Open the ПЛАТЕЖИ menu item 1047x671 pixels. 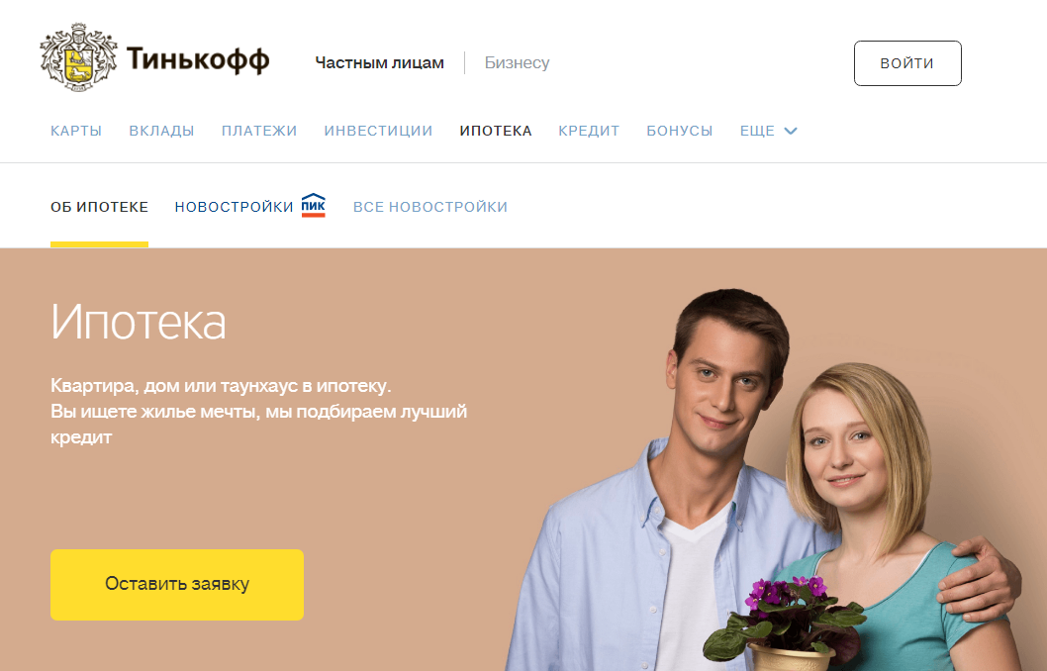click(259, 131)
